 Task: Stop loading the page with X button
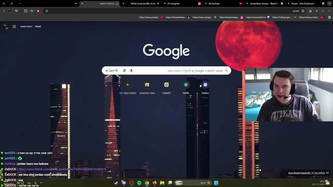coord(317,11)
